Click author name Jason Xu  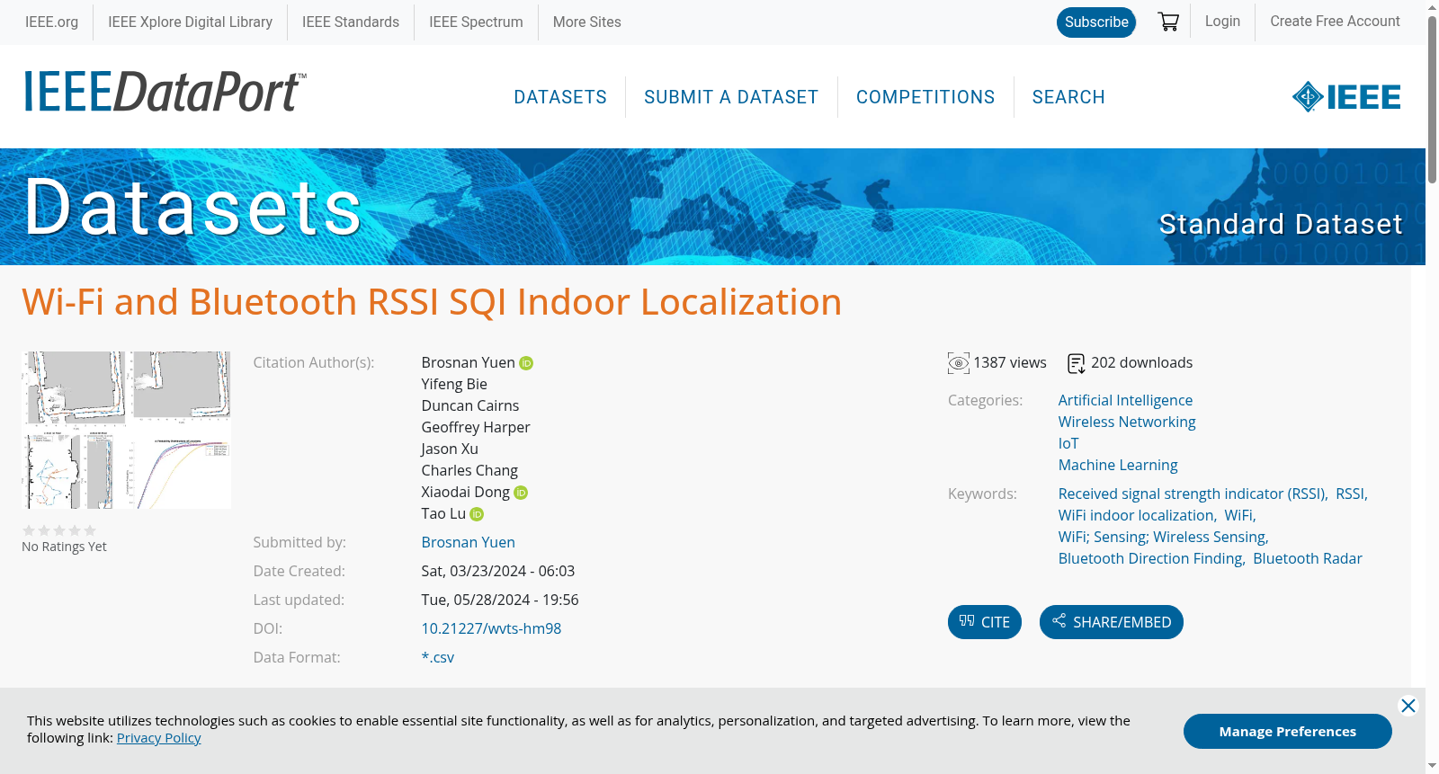click(450, 449)
